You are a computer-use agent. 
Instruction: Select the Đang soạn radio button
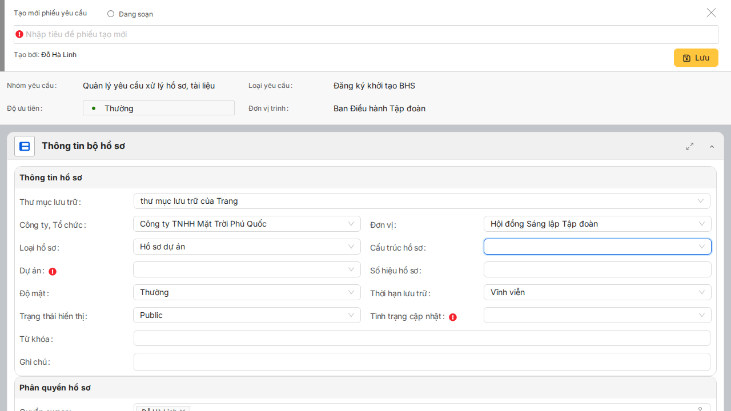111,14
